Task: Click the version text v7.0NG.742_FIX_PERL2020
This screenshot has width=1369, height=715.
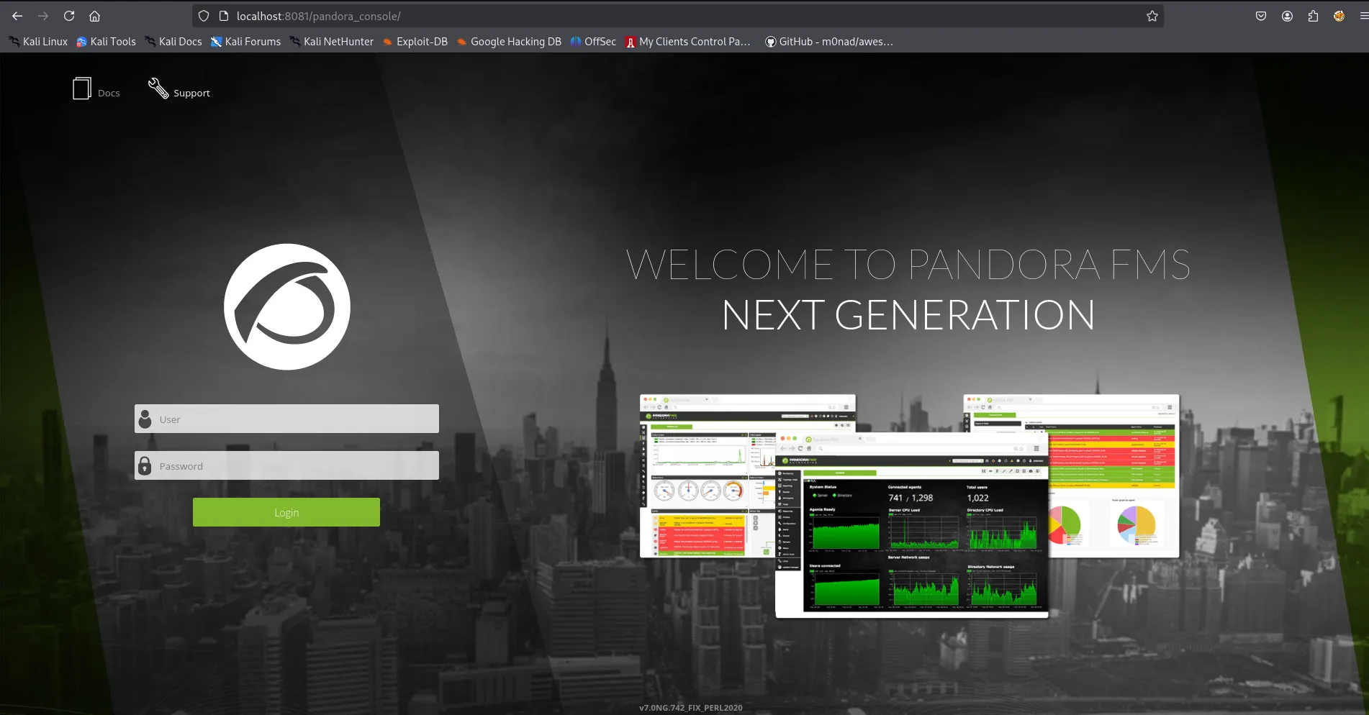Action: 691,708
